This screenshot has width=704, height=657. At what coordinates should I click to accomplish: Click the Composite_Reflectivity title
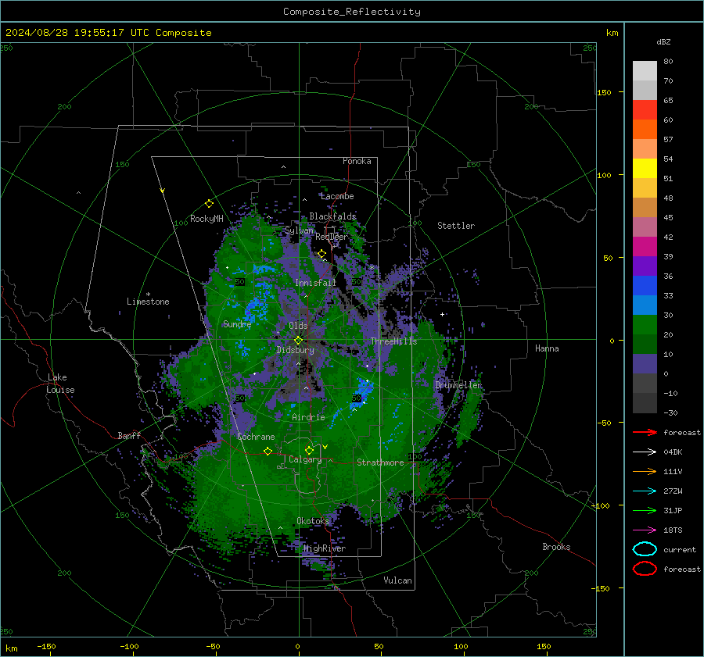pos(352,12)
